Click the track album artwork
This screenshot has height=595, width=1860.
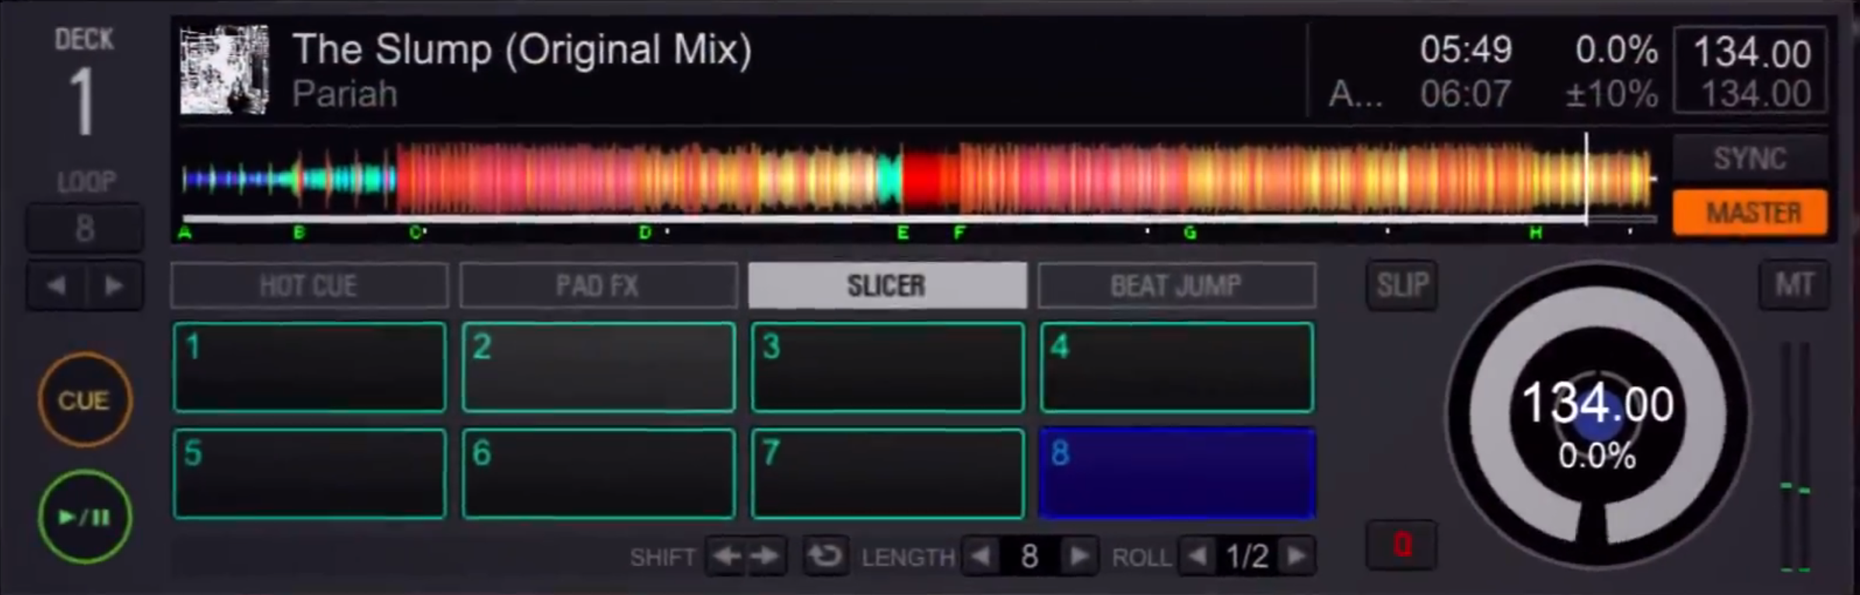[224, 70]
